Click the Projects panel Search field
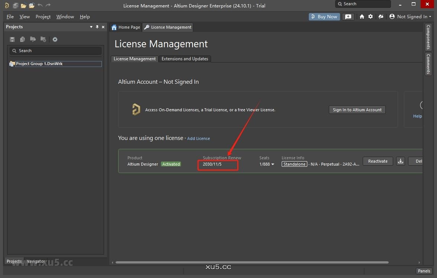The image size is (437, 278). (55, 51)
